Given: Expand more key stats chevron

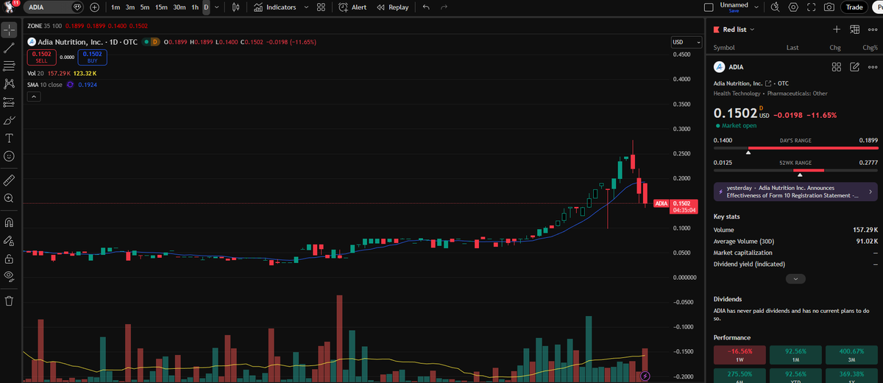Looking at the screenshot, I should 795,279.
